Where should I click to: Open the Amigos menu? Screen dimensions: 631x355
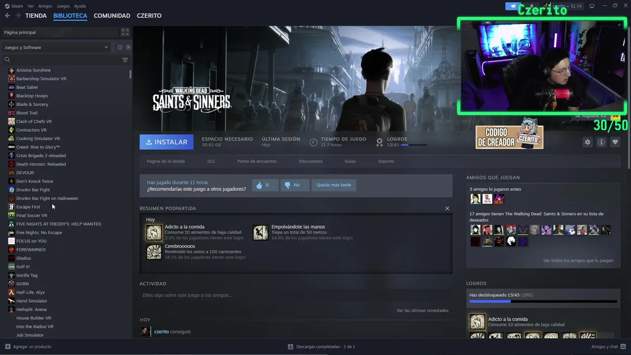[x=45, y=6]
